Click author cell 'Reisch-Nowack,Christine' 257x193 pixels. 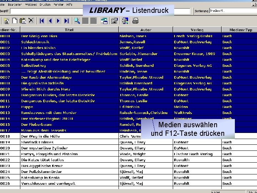[x=143, y=113]
